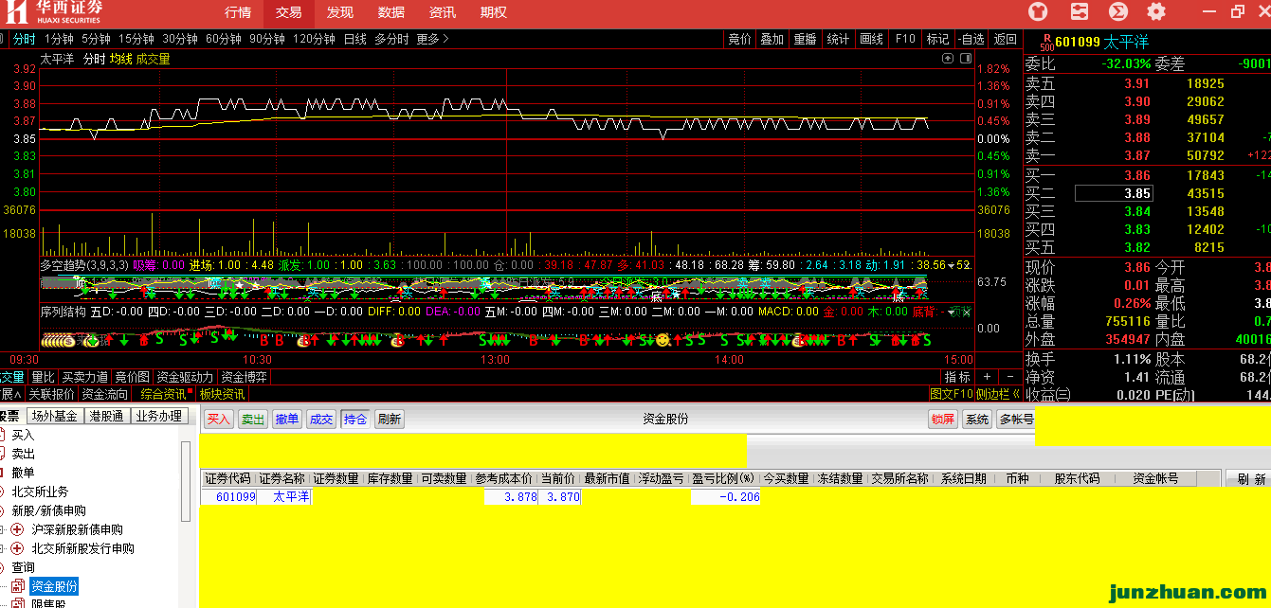
Task: Click the 买二 price input box
Action: [x=1113, y=193]
